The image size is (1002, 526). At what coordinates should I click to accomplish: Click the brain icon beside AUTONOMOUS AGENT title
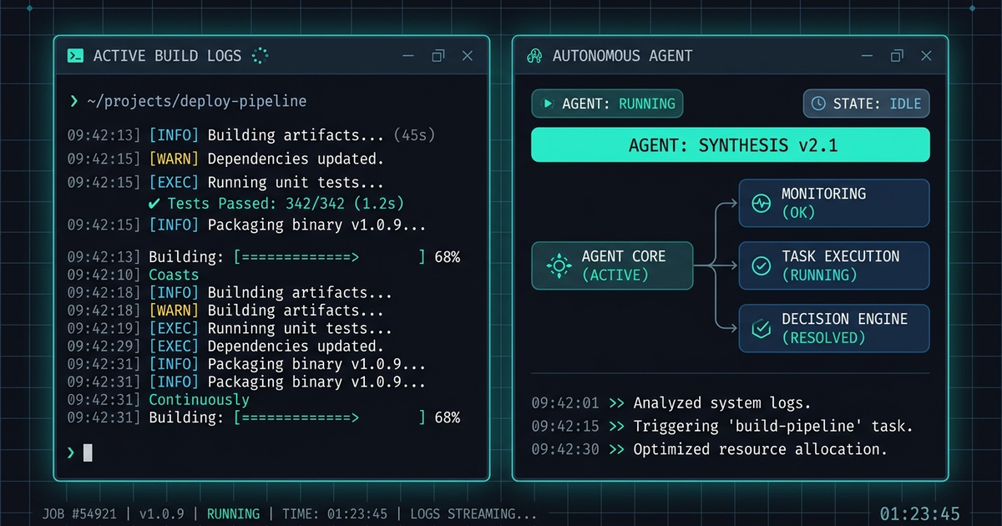click(x=534, y=56)
